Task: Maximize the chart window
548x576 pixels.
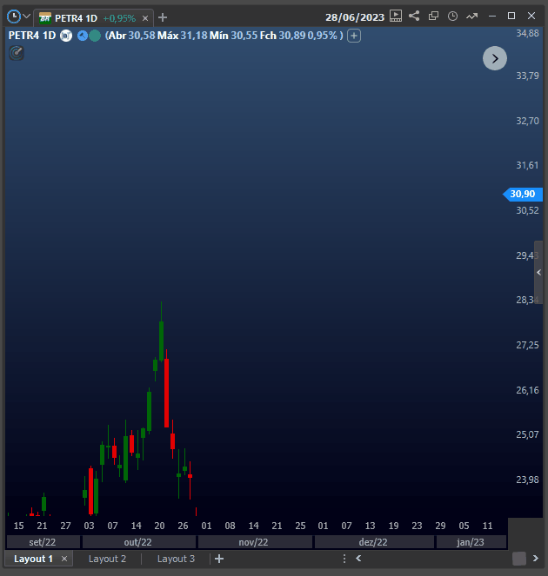Action: 511,16
